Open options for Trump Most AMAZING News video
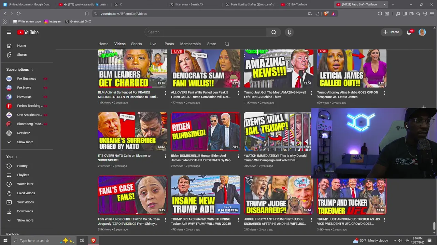437x245 pixels. (x=311, y=93)
